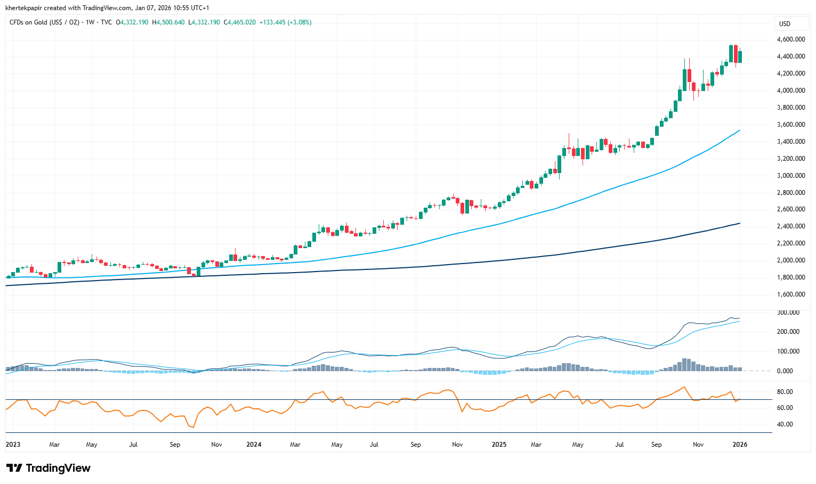Click the TVC exchange label

106,22
